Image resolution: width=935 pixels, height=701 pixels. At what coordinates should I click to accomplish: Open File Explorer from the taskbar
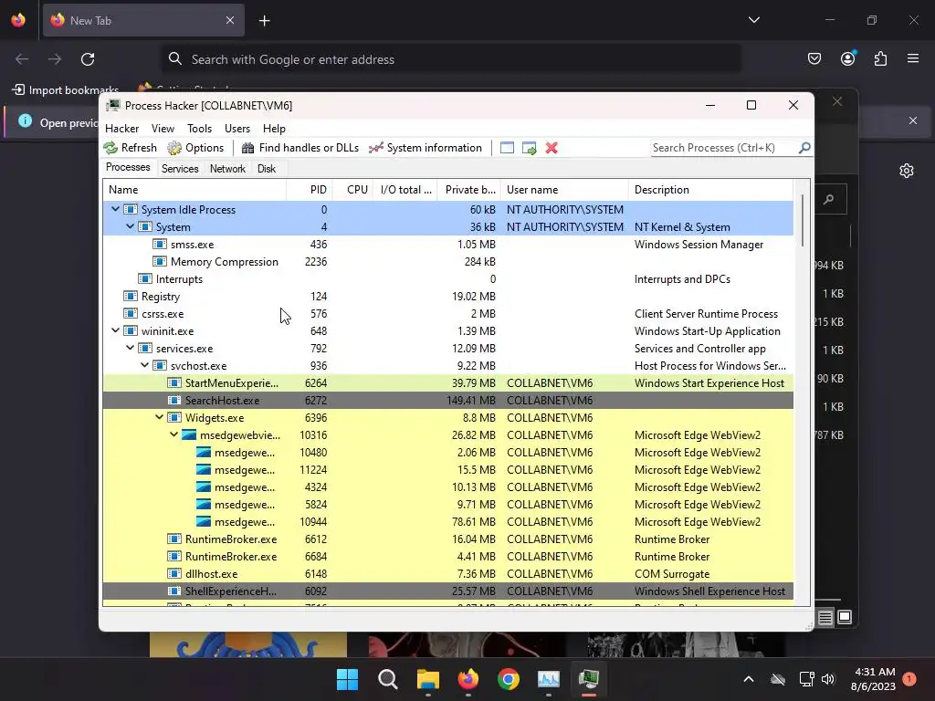click(x=428, y=679)
